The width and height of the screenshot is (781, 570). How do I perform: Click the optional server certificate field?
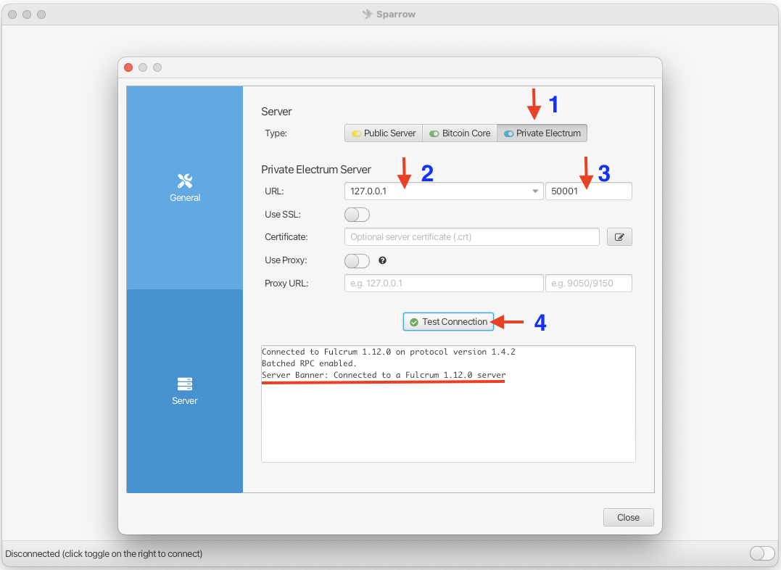(x=471, y=237)
